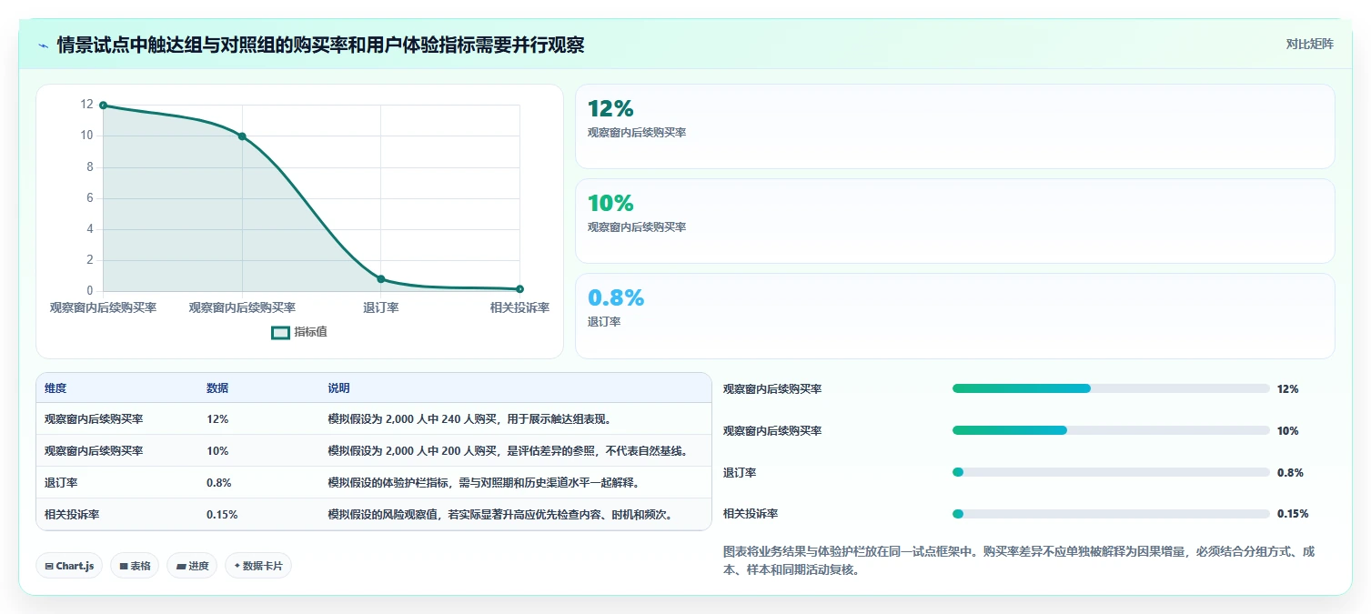Click the 表格 tag chip
1371x614 pixels.
tap(135, 566)
